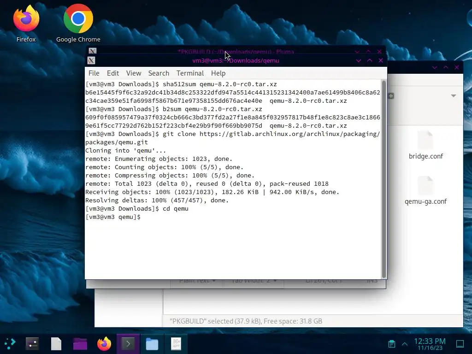Minimize the terminal window

click(359, 60)
